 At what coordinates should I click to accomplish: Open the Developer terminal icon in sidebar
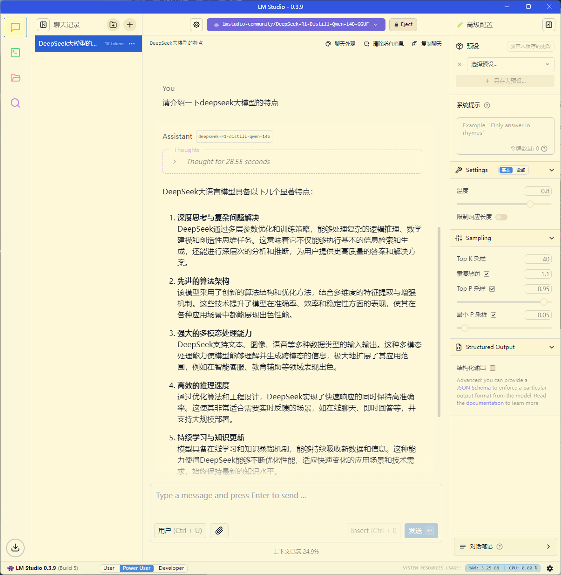15,53
